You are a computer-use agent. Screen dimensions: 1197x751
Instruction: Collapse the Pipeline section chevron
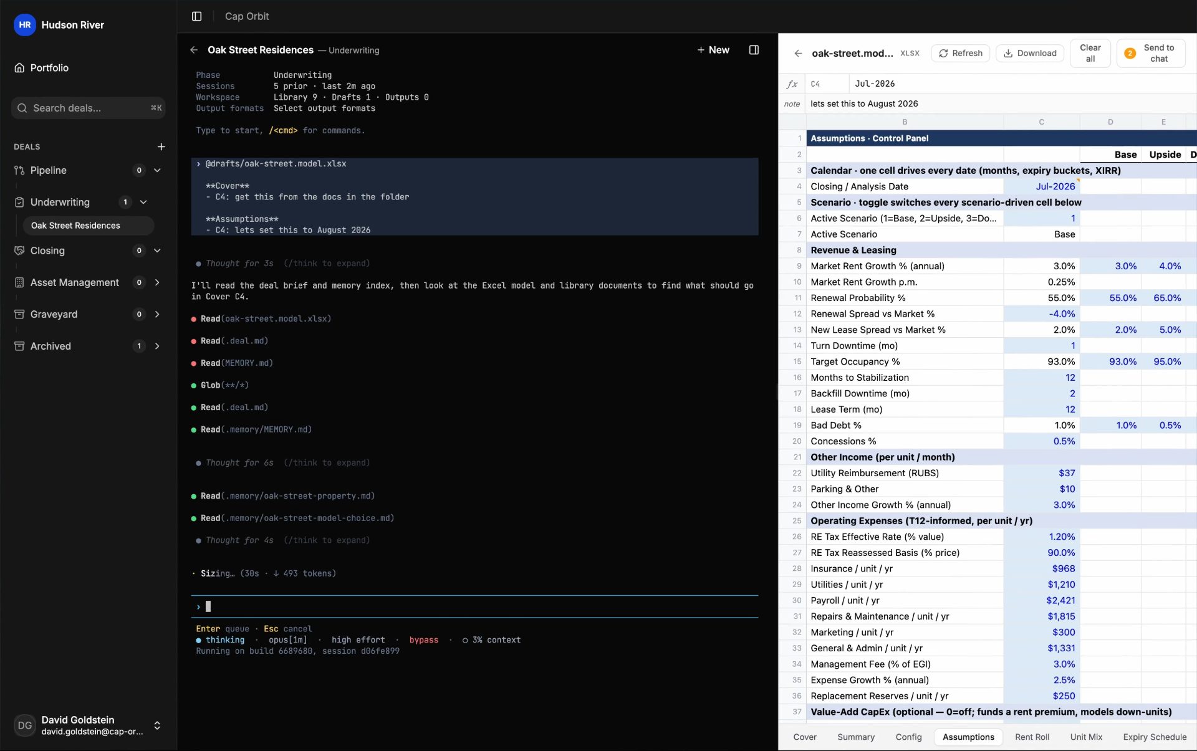157,170
